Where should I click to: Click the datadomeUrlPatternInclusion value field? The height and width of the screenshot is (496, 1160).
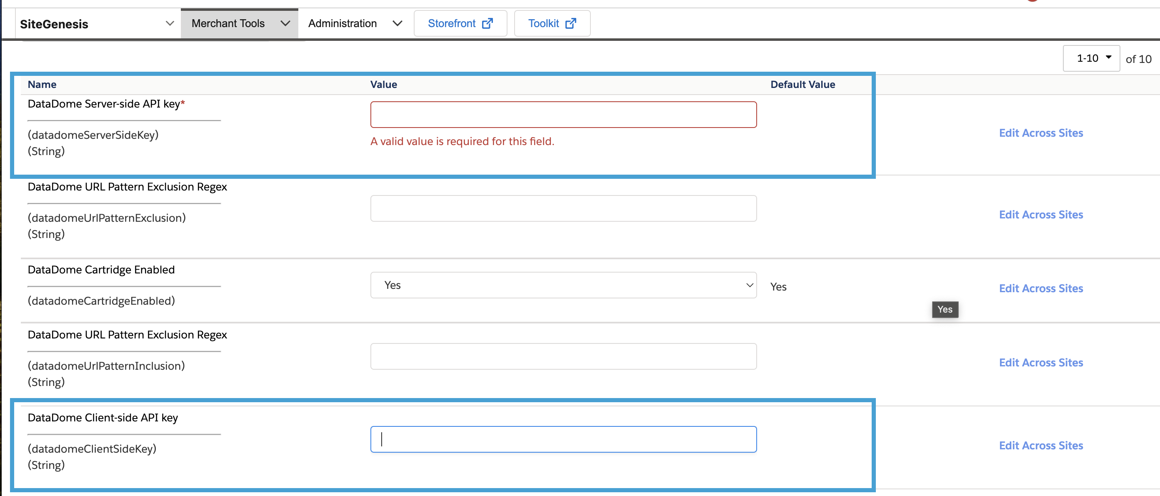[563, 357]
